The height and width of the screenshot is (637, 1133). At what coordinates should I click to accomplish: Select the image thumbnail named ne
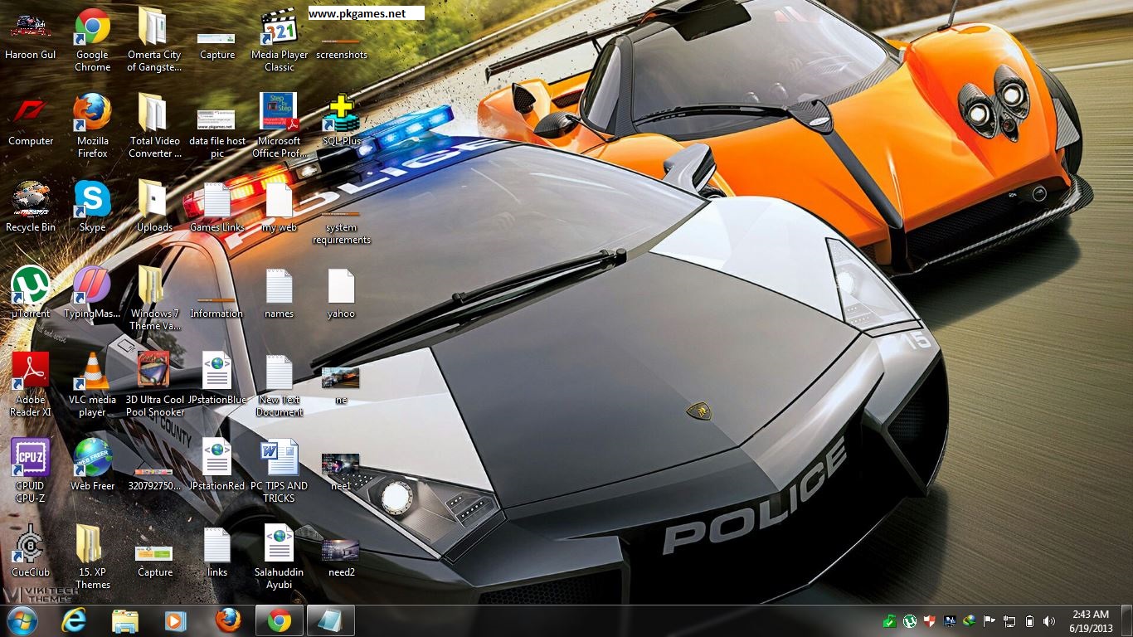pos(342,386)
